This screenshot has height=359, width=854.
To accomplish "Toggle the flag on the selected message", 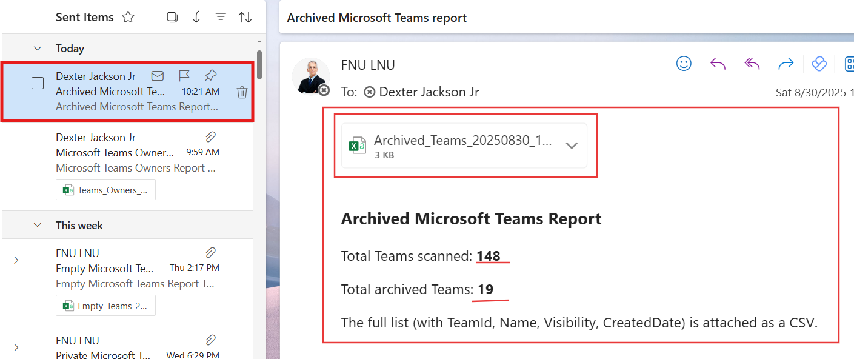I will (184, 76).
